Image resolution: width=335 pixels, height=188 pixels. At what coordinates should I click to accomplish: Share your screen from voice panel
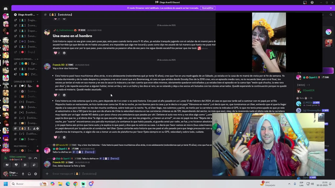coord(16,165)
